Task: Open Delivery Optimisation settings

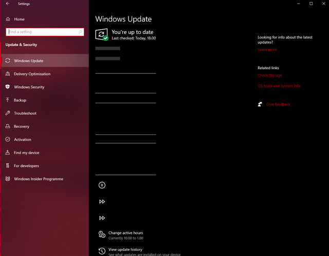Action: pyautogui.click(x=45, y=74)
